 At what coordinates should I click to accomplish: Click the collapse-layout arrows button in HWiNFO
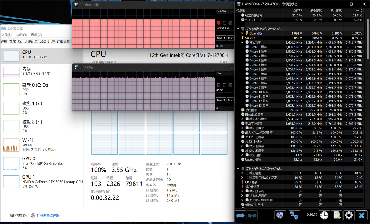click(x=252, y=215)
